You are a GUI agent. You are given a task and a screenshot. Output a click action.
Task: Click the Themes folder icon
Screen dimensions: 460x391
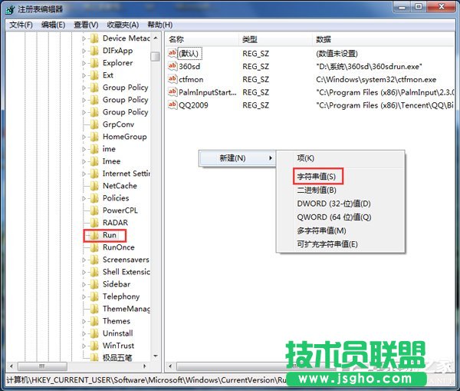click(94, 321)
